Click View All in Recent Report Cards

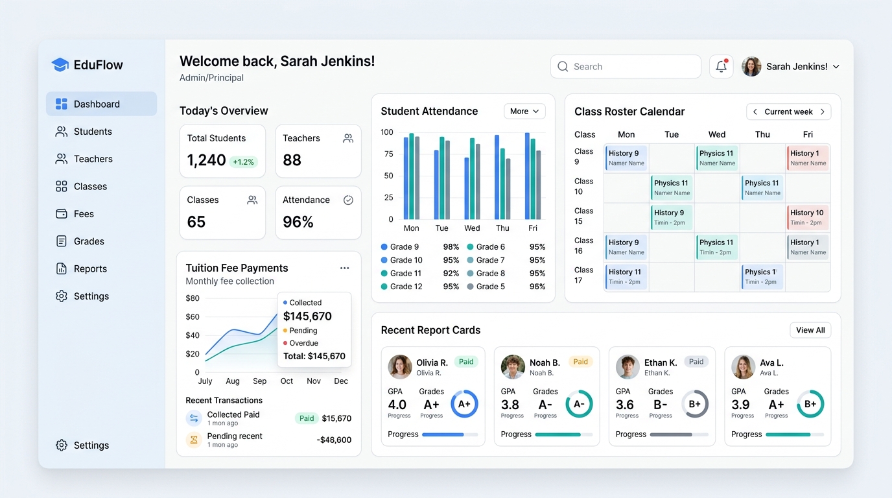click(x=810, y=330)
